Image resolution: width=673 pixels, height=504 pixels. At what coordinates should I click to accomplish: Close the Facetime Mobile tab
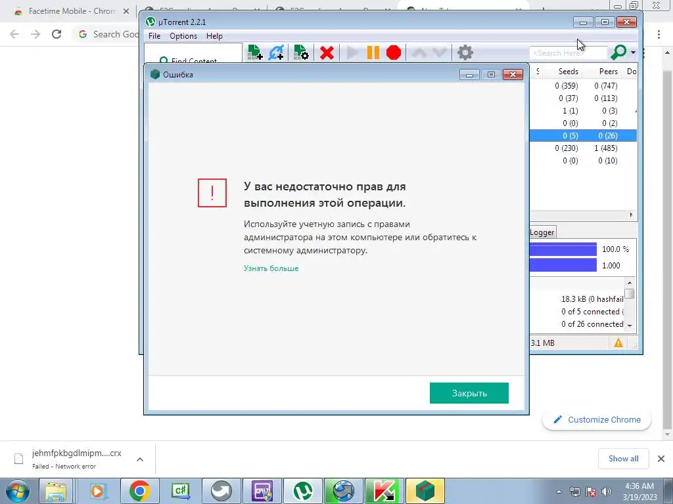(126, 11)
